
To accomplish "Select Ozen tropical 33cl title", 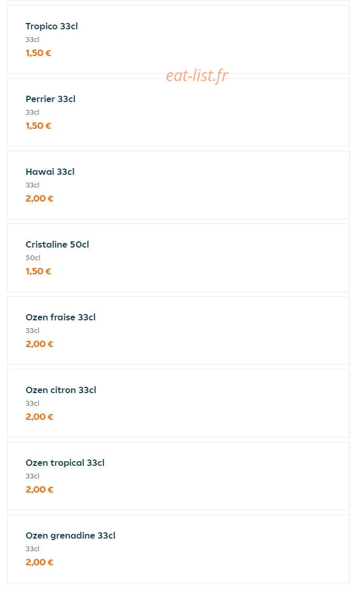I will [65, 463].
